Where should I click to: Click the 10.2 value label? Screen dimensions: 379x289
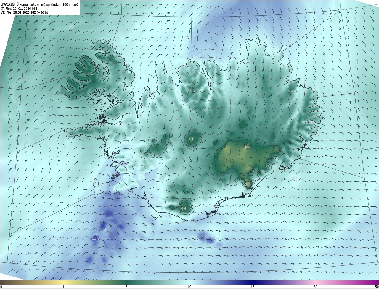[184, 251]
